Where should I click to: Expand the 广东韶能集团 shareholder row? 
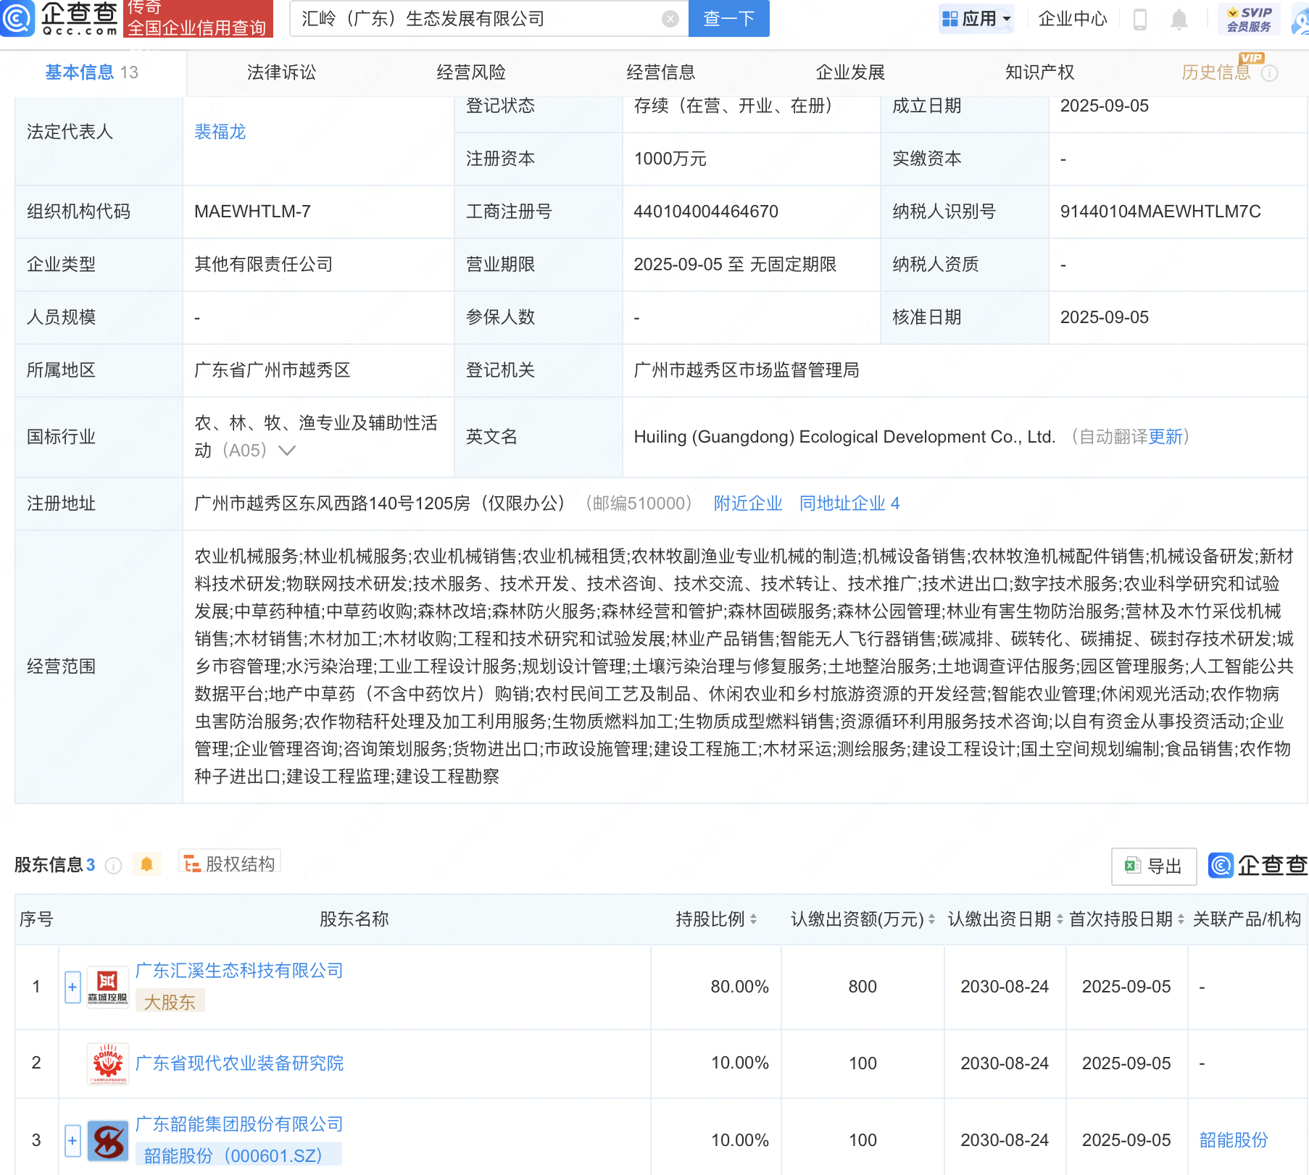pos(72,1140)
